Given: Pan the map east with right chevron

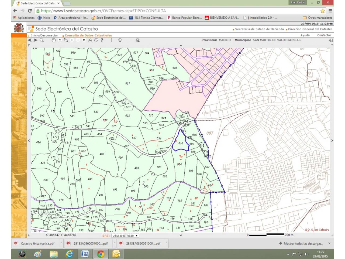Looking at the screenshot, I should 332,141.
